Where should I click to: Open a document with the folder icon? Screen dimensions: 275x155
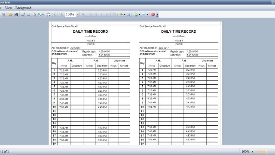10,15
